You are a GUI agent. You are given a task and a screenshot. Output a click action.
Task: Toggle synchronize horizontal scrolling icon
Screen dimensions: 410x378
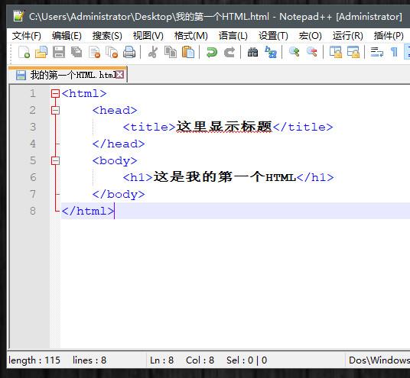click(353, 52)
